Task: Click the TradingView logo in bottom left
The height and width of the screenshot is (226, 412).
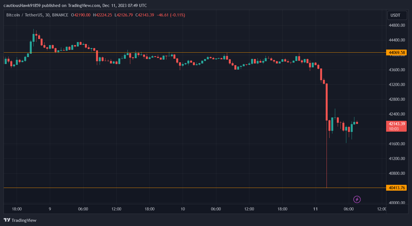Action: (x=20, y=220)
